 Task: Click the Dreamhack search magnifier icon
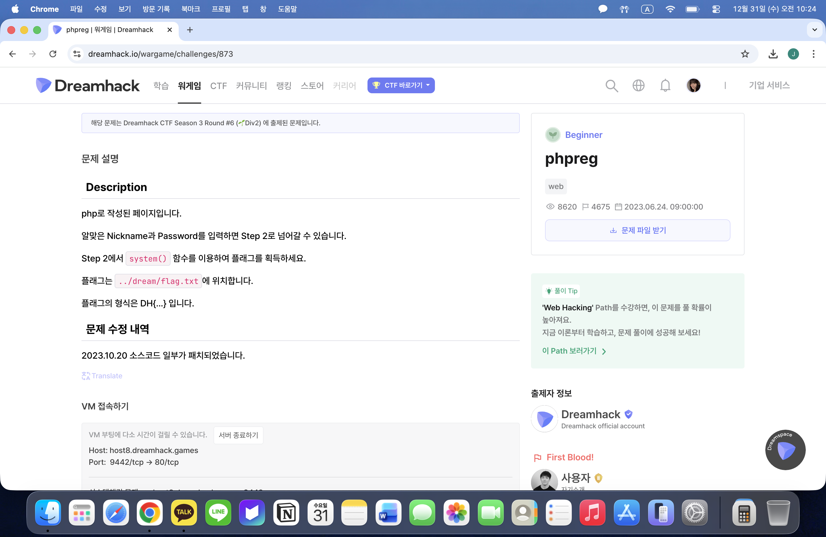point(612,86)
